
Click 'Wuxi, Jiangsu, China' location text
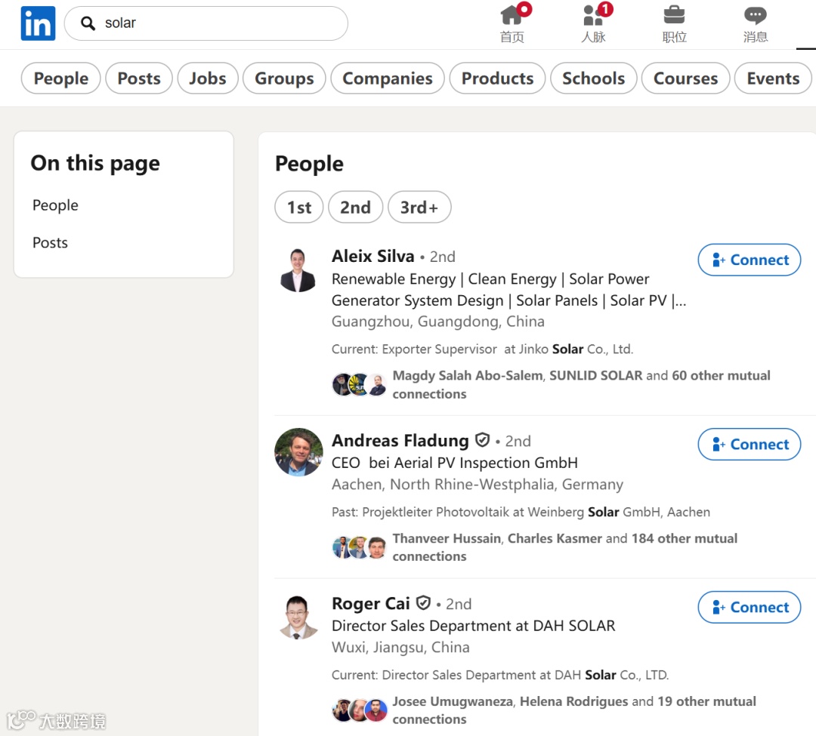(x=400, y=647)
